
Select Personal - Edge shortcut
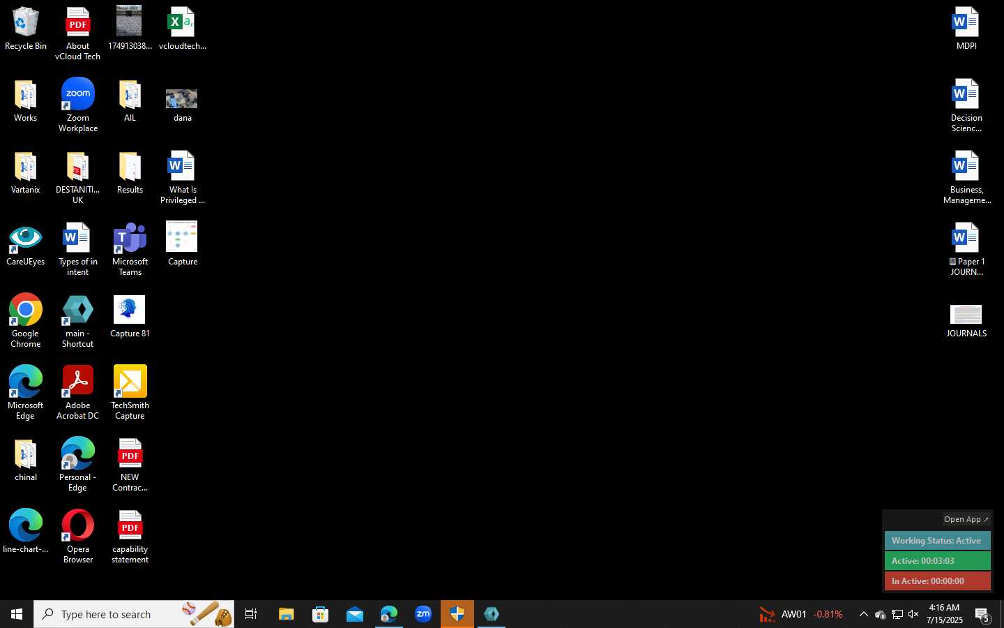click(77, 465)
